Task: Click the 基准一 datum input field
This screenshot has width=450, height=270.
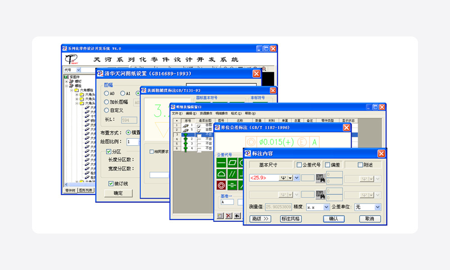Action: [227, 202]
